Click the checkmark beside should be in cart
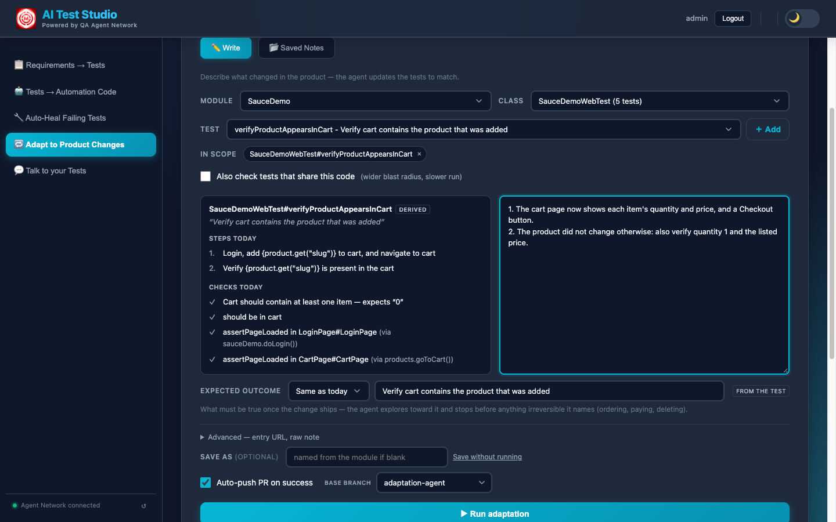 [212, 317]
